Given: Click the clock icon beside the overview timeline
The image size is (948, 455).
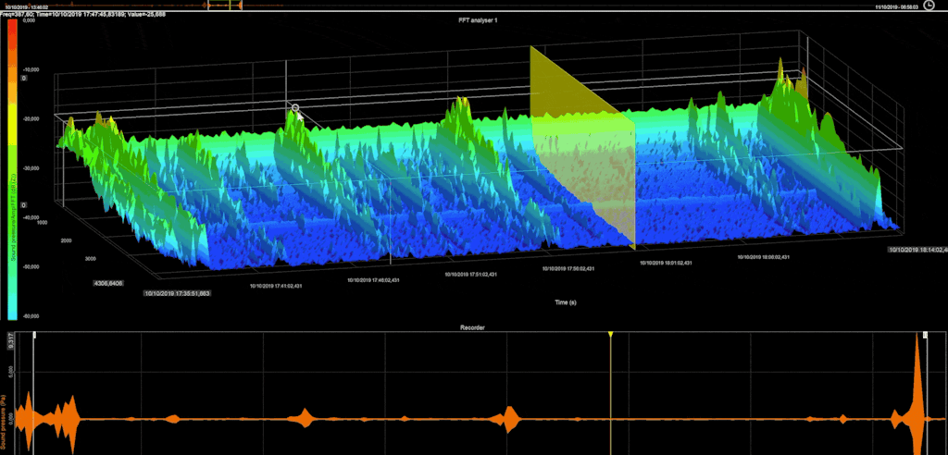Looking at the screenshot, I should [x=928, y=6].
